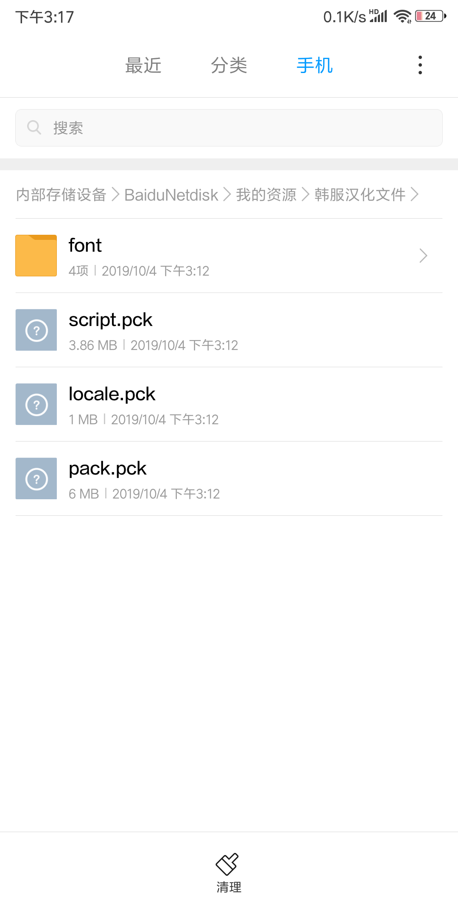Go to BaiduNetdisk in breadcrumb path

tap(171, 195)
